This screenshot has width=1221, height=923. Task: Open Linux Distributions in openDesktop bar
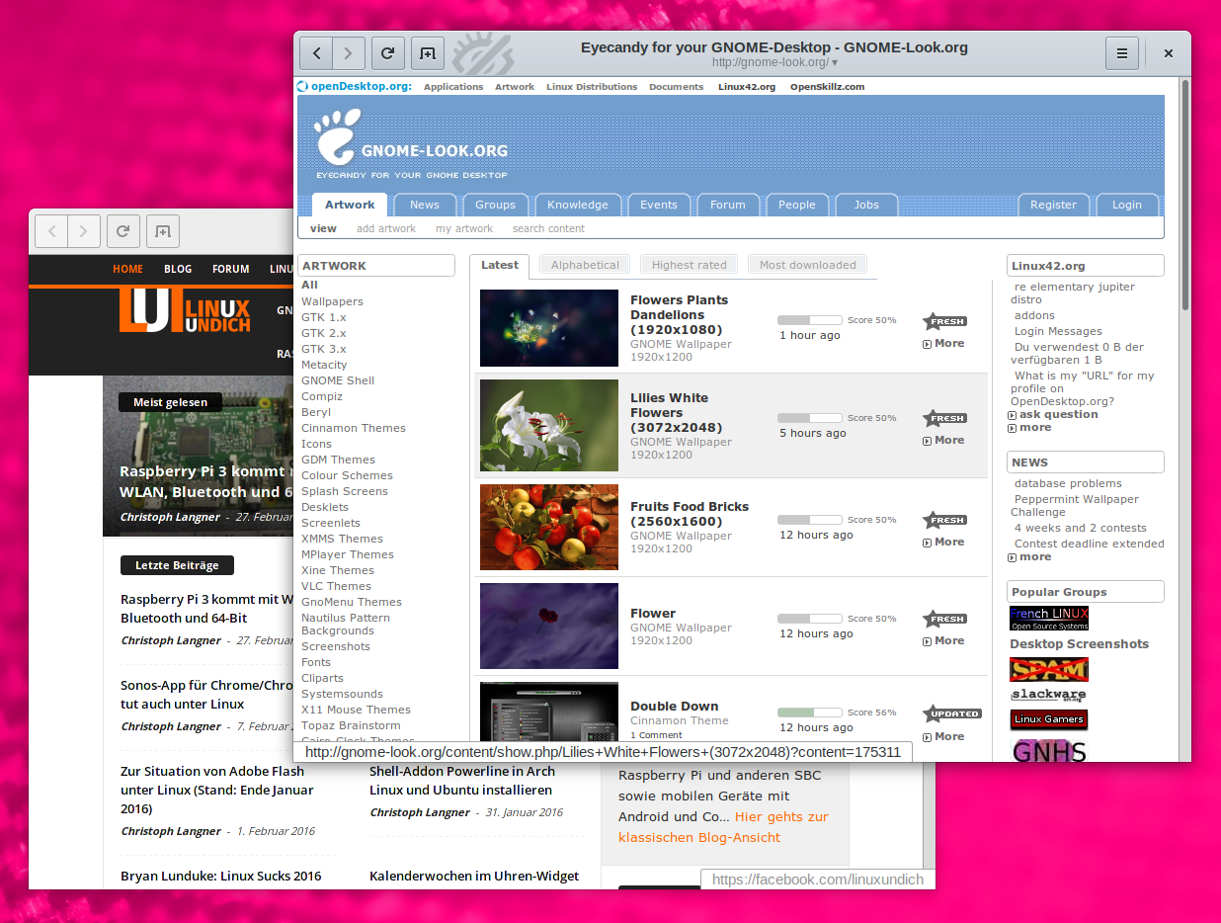point(592,87)
